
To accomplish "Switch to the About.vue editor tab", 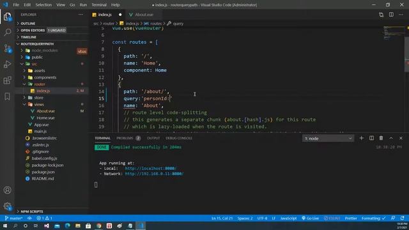I will coord(143,15).
